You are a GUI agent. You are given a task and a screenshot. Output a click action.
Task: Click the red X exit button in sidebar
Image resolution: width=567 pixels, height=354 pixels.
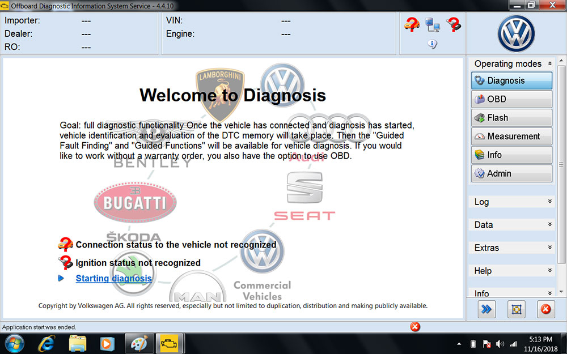point(545,309)
